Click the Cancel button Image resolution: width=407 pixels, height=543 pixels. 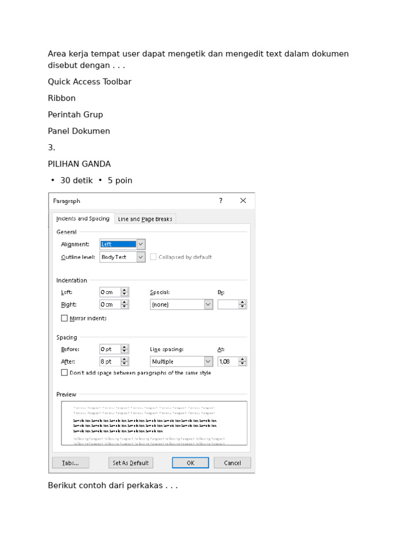[x=232, y=462]
